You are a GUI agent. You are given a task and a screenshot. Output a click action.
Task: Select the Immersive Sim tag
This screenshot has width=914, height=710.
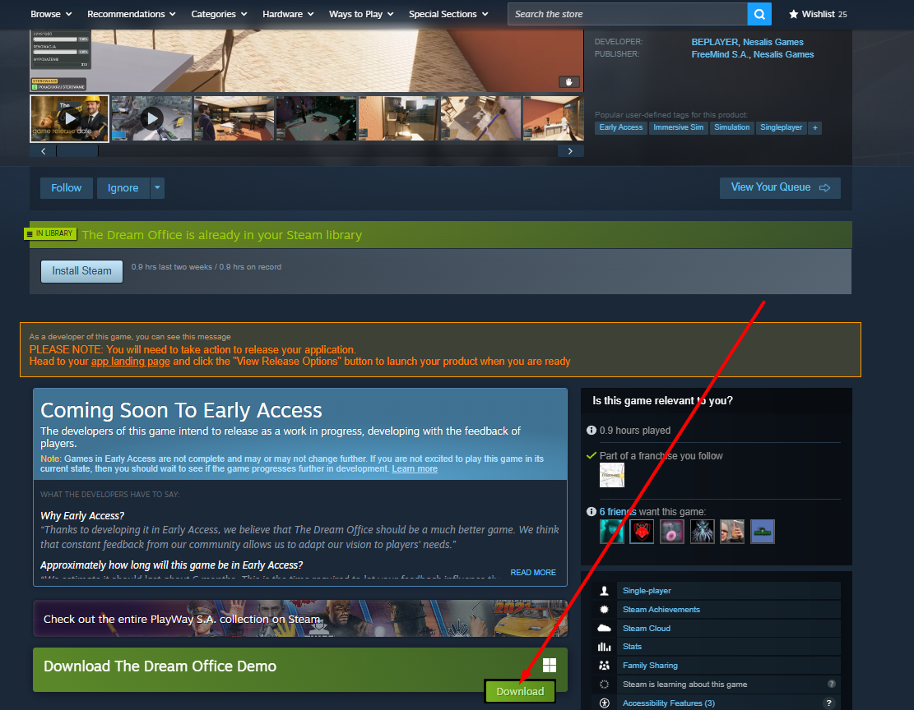pyautogui.click(x=678, y=127)
